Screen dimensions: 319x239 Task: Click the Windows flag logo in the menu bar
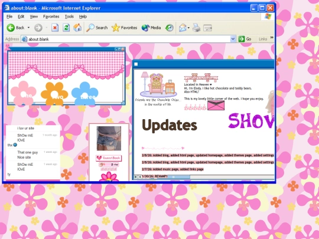pos(268,17)
